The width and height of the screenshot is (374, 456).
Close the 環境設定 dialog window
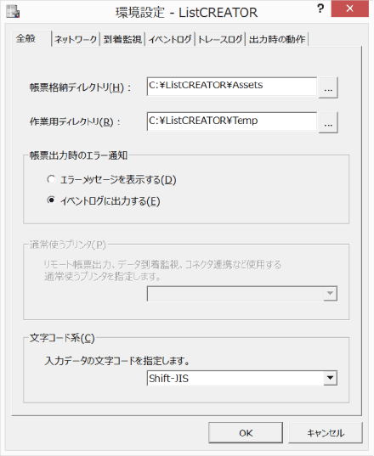click(x=349, y=8)
